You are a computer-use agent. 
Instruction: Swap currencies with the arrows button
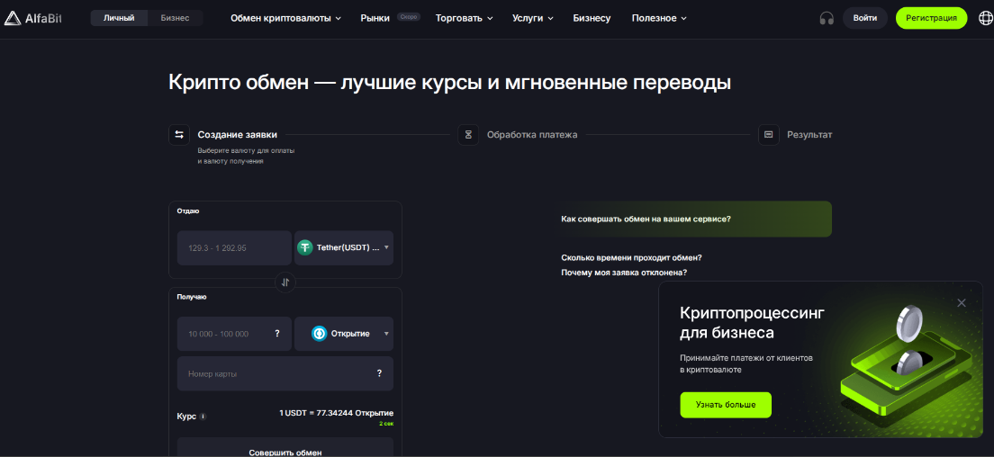[x=285, y=282]
